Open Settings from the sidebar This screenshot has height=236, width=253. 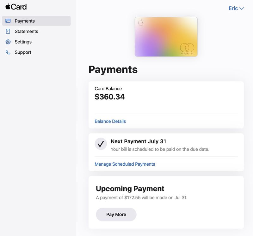[x=22, y=42]
